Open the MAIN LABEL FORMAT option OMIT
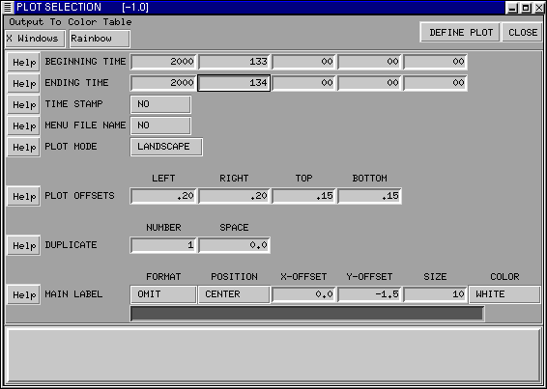This screenshot has width=547, height=389. click(x=163, y=294)
